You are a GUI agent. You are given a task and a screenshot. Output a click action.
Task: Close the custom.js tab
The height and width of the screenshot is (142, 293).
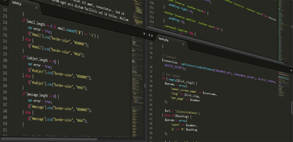pyautogui.click(x=37, y=8)
